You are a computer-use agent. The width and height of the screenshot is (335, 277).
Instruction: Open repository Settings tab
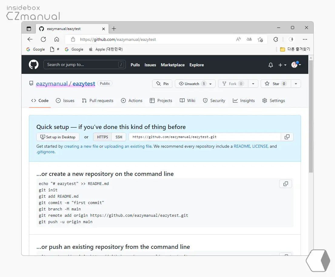click(273, 101)
